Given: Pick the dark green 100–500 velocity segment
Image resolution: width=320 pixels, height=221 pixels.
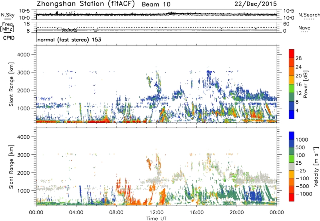Looking at the screenshot, I should point(292,151).
